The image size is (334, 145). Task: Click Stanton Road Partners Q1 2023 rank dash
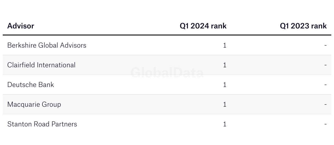coord(325,124)
